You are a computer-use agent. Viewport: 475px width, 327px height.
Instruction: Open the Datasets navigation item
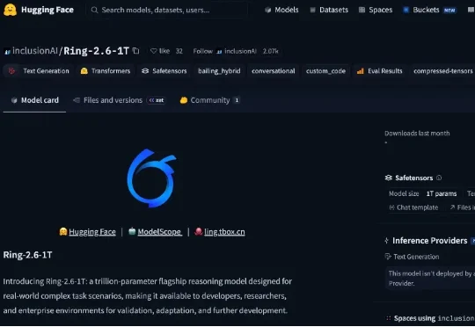click(329, 10)
